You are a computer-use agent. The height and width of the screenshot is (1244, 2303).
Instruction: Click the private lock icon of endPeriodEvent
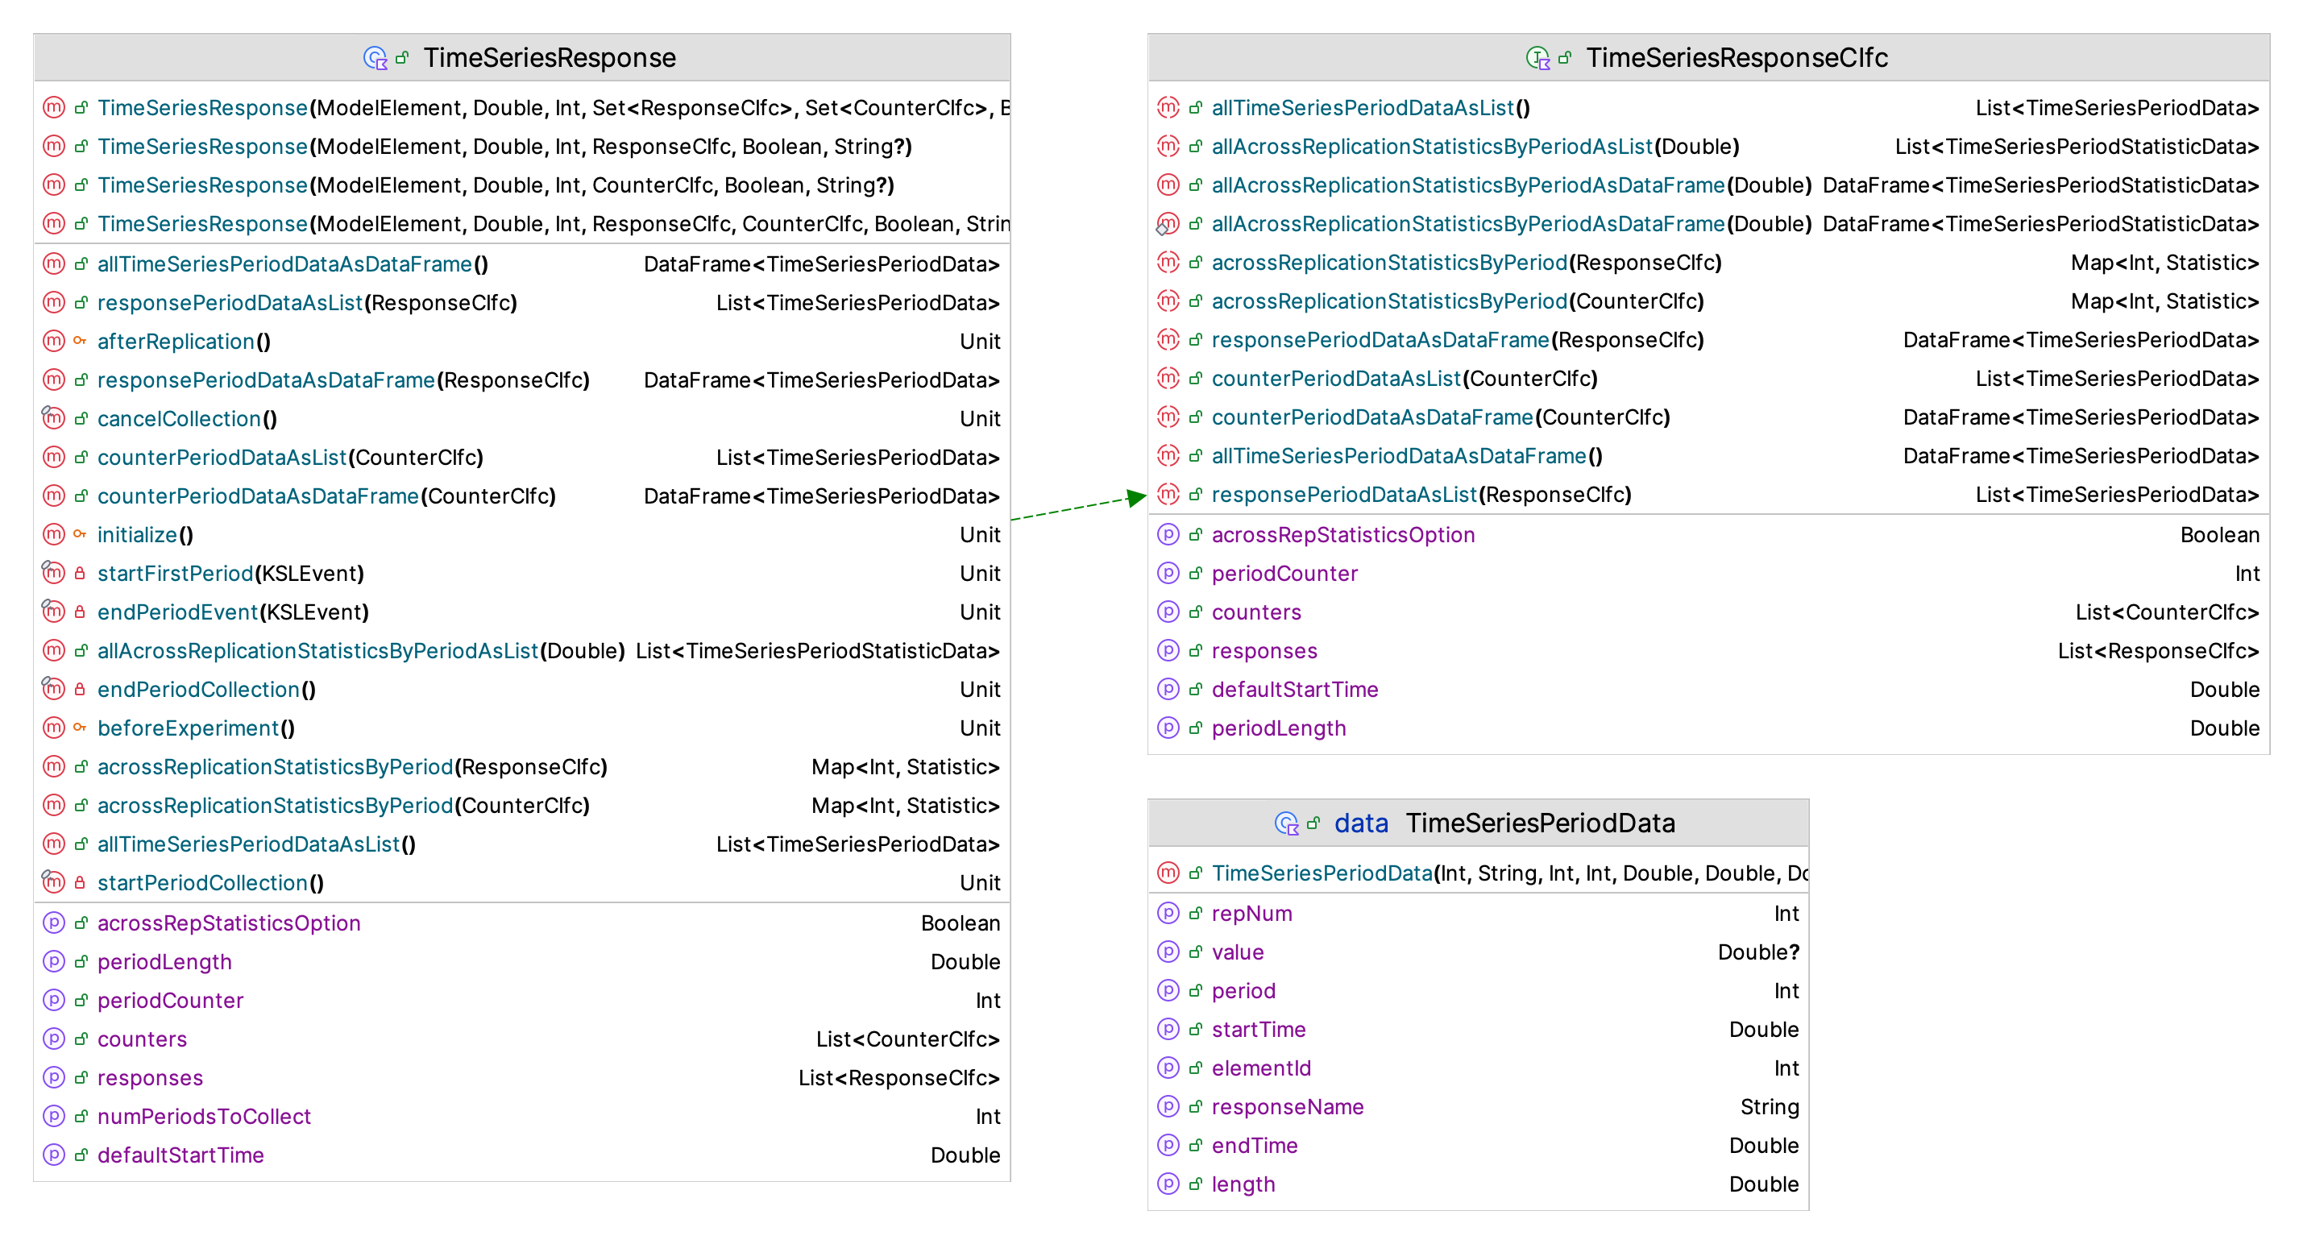point(81,612)
